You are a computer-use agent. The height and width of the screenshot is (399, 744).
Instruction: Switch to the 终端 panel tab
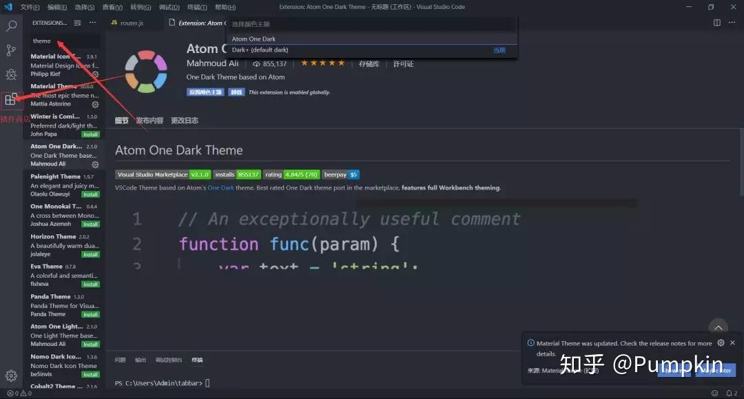click(x=196, y=359)
